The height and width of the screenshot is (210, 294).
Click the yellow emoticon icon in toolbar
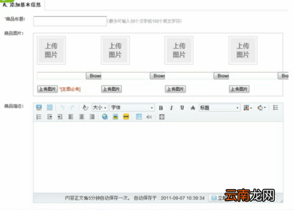click(126, 117)
